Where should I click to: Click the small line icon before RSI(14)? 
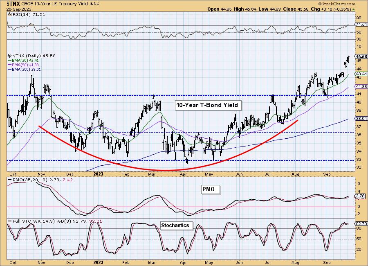[10, 14]
